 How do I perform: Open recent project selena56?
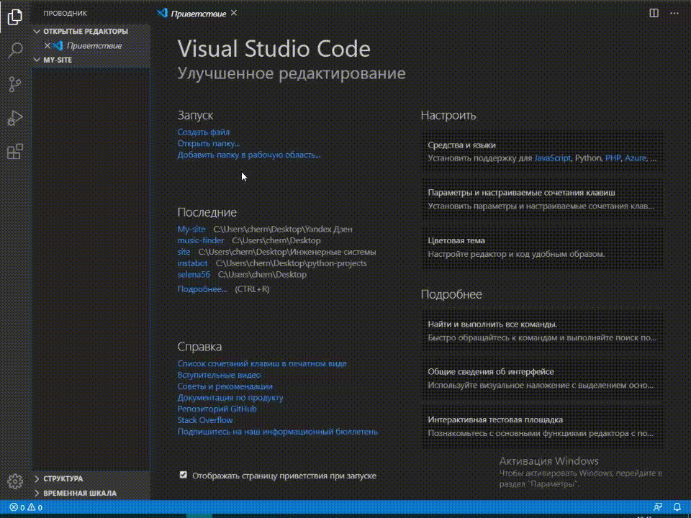click(194, 274)
